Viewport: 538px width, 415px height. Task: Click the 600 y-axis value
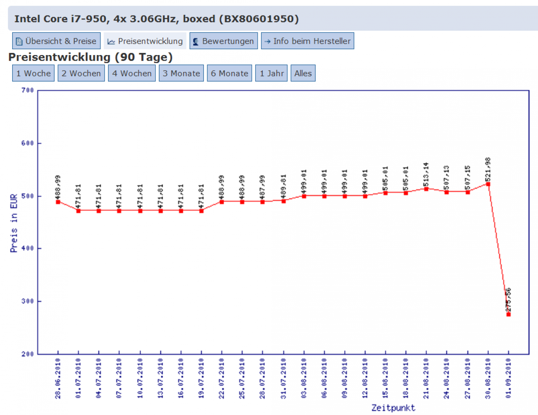click(x=27, y=143)
